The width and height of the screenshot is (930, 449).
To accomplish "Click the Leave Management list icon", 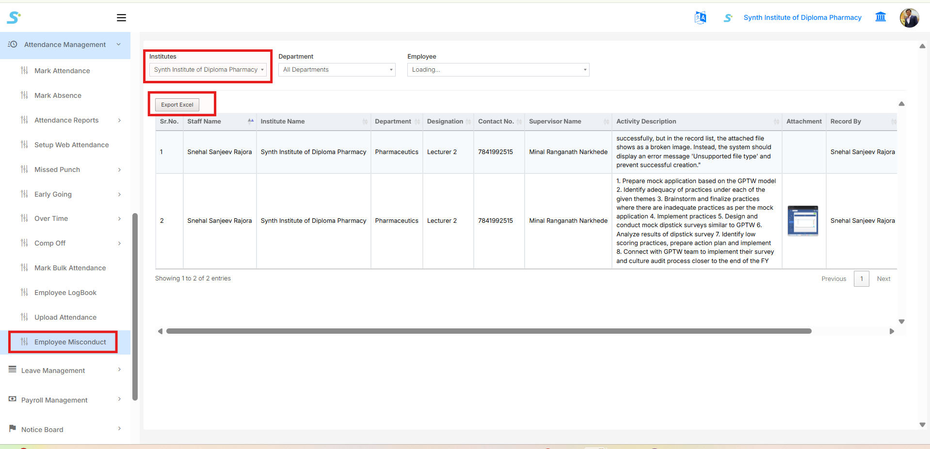I will point(13,370).
